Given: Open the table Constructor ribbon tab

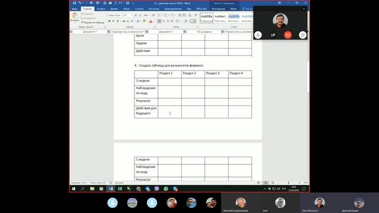Looking at the screenshot, I should pyautogui.click(x=219, y=9).
